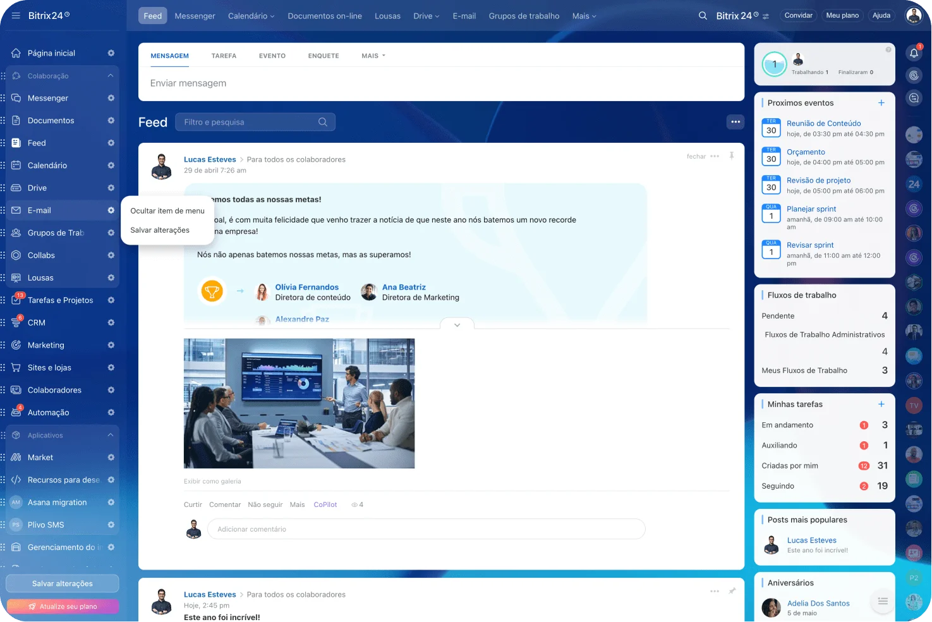Click the search magnifier in top bar
The height and width of the screenshot is (622, 932).
(703, 16)
